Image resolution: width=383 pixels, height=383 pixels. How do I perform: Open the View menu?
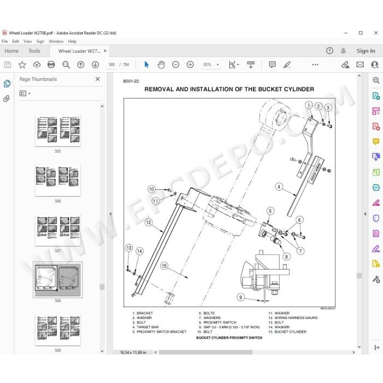[x=27, y=41]
